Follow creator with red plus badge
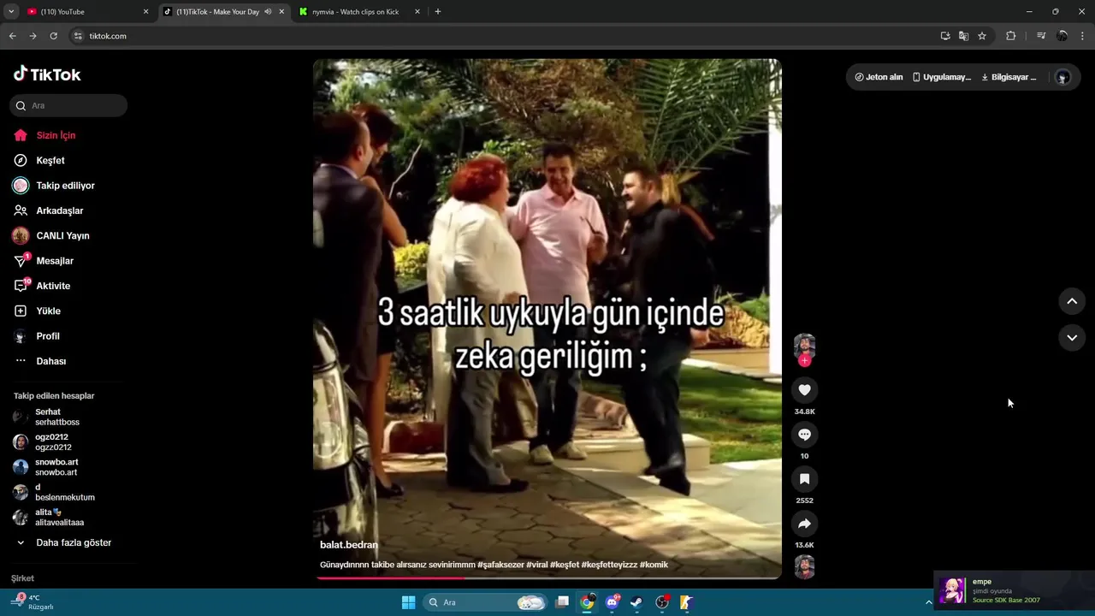This screenshot has height=616, width=1095. (804, 361)
